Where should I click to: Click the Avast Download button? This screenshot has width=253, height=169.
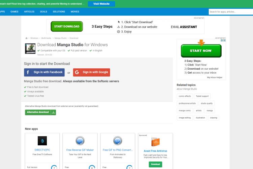tap(156, 164)
